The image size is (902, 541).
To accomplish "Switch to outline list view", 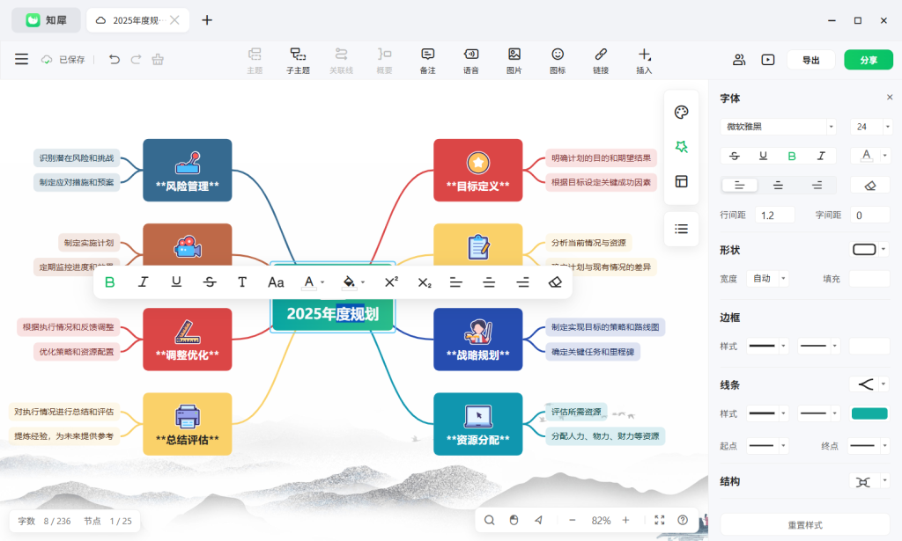I will [x=682, y=229].
